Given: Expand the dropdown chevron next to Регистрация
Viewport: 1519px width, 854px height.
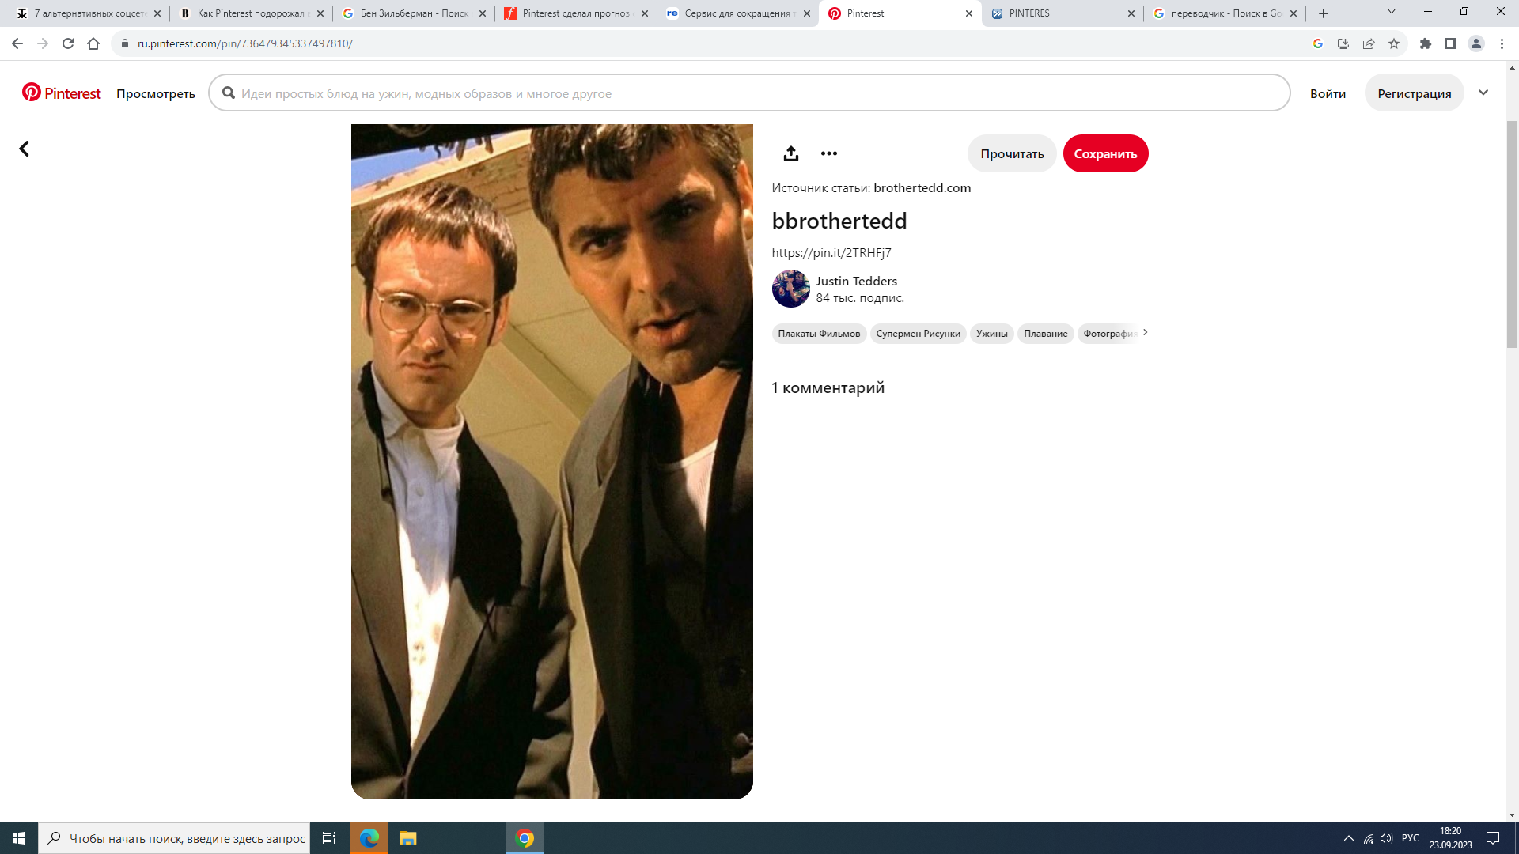Looking at the screenshot, I should click(x=1483, y=93).
